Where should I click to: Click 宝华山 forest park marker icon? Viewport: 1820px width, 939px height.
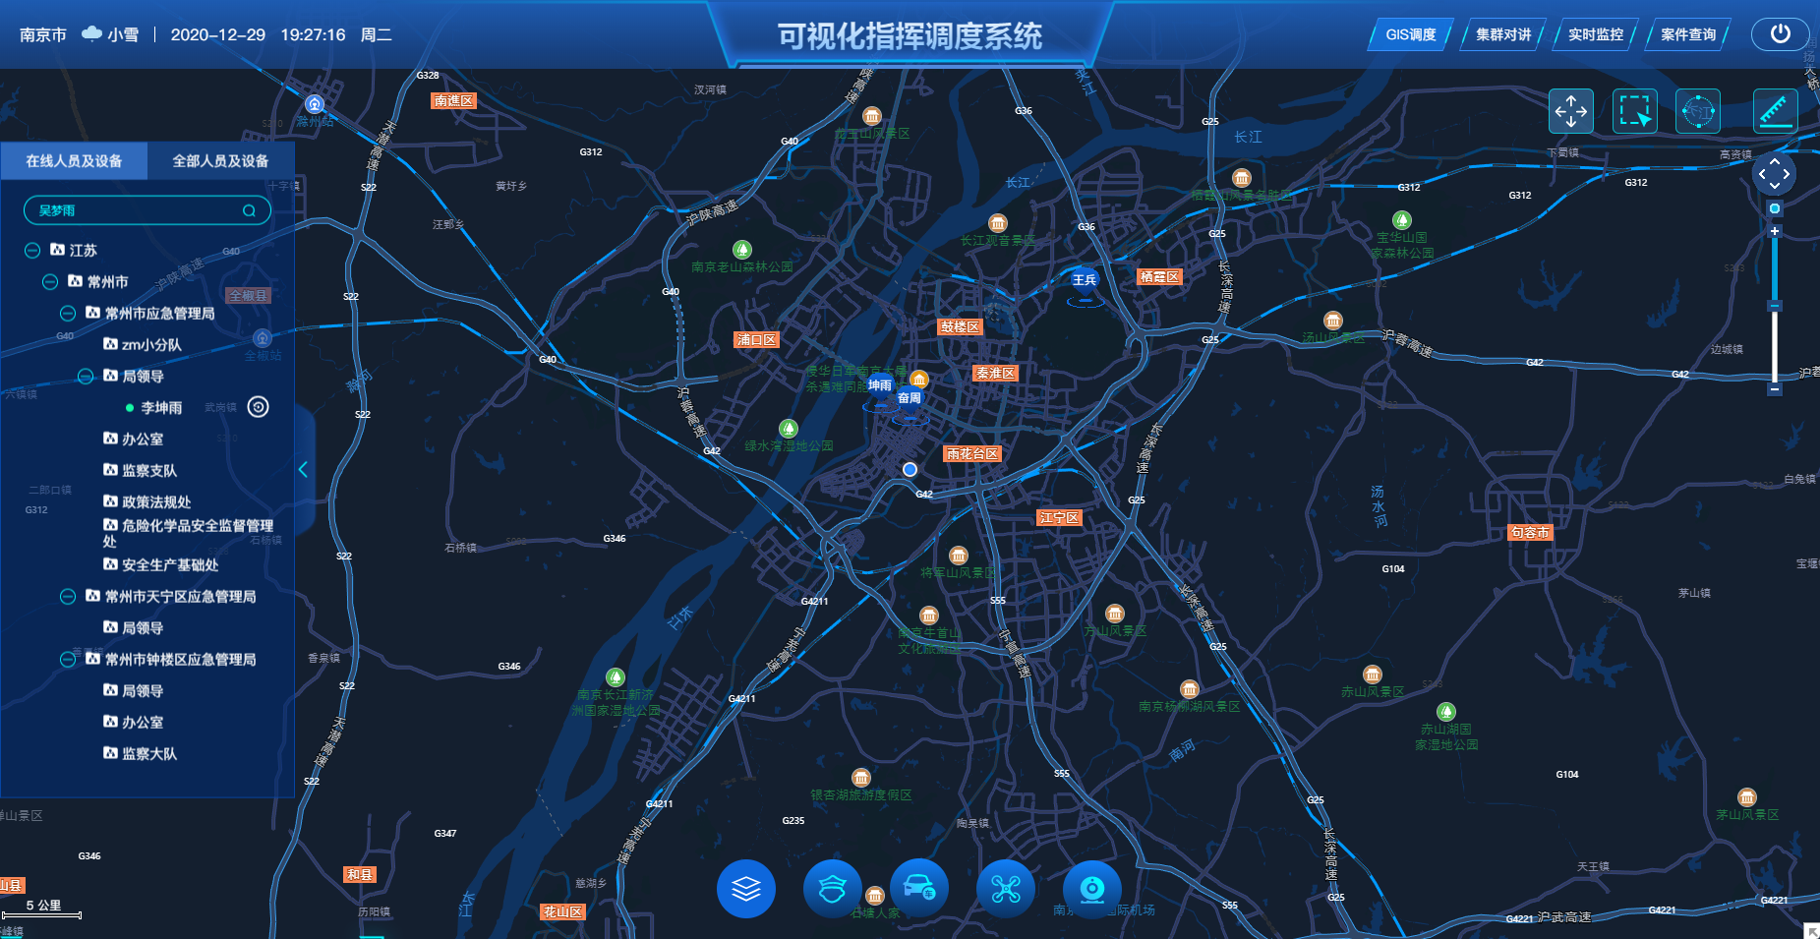[x=1402, y=220]
